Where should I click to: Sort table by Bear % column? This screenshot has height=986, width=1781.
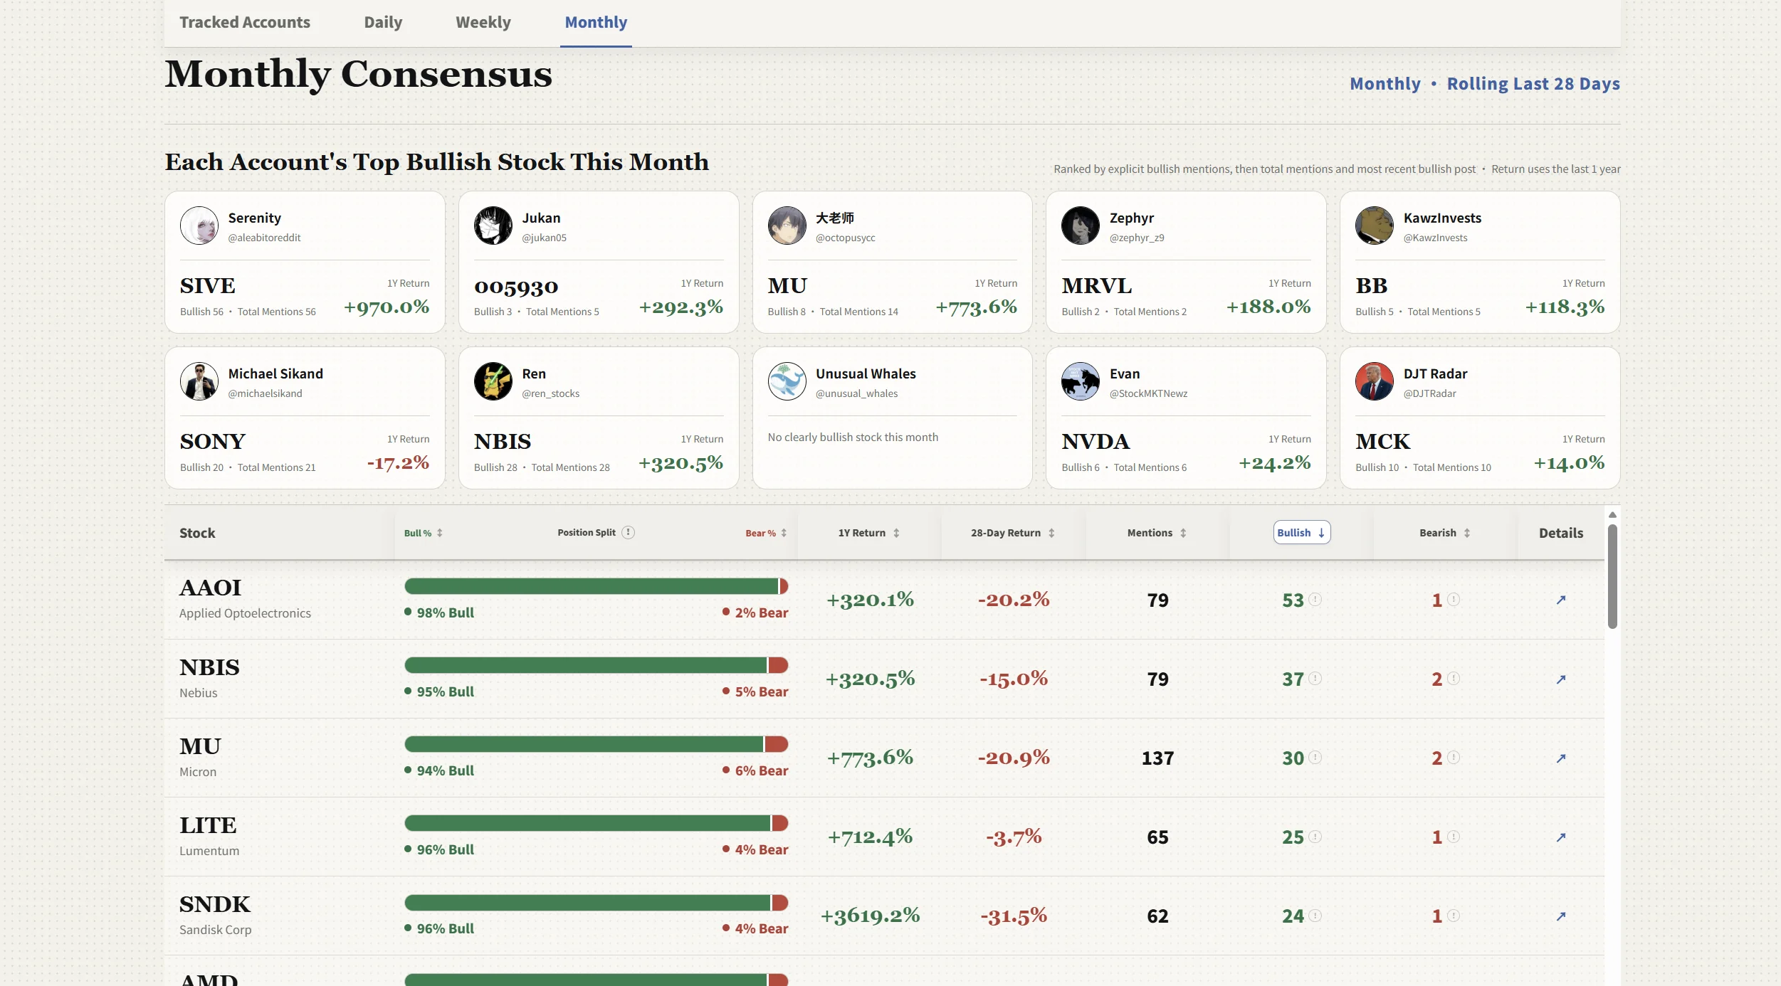click(766, 533)
